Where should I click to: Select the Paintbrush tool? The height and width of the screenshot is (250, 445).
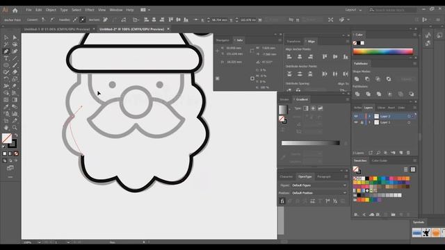pyautogui.click(x=15, y=65)
